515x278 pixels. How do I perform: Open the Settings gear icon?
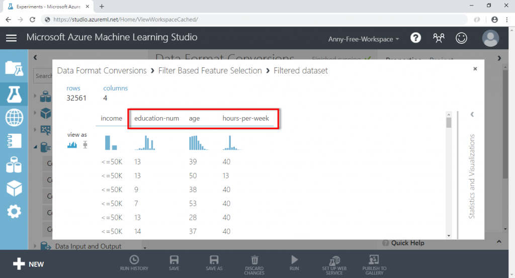click(x=14, y=212)
